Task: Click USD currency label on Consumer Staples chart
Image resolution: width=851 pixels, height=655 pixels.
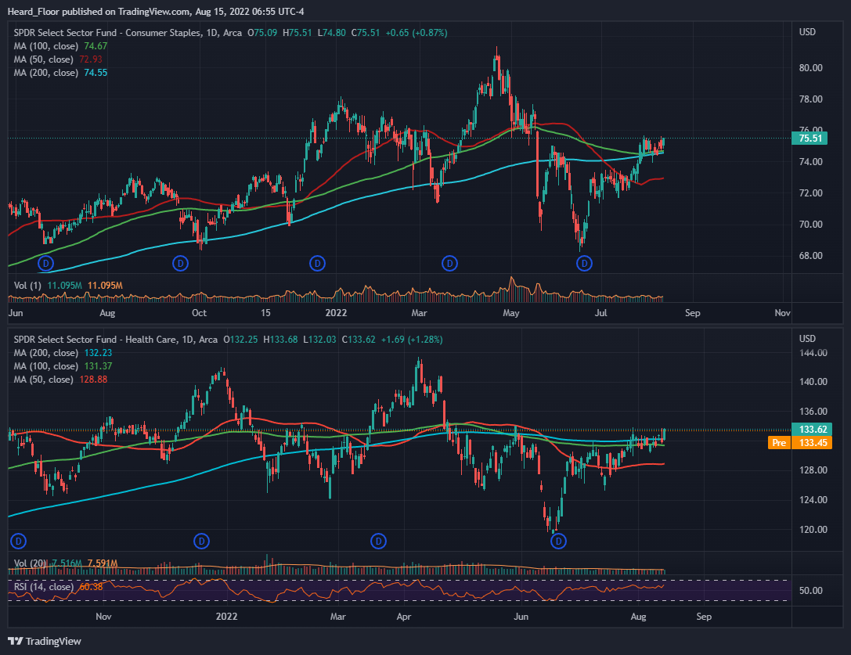Action: (x=807, y=32)
